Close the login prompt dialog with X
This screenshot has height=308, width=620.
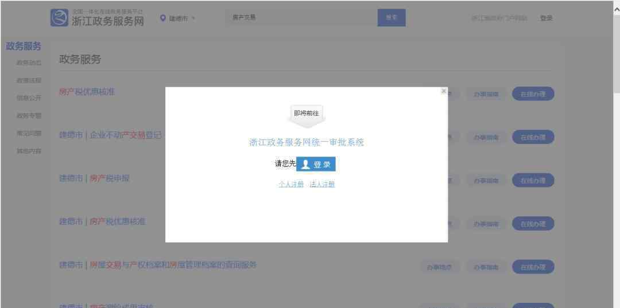click(x=443, y=91)
